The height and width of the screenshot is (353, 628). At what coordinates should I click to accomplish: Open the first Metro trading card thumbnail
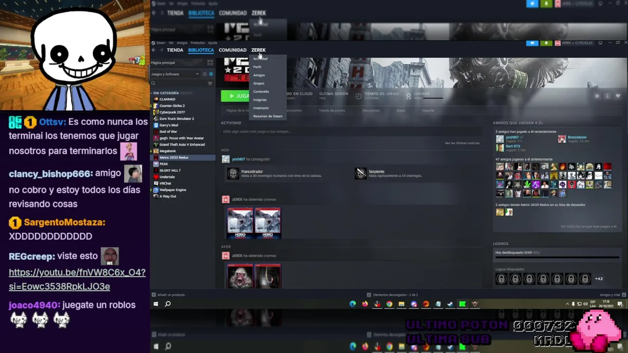coord(240,223)
